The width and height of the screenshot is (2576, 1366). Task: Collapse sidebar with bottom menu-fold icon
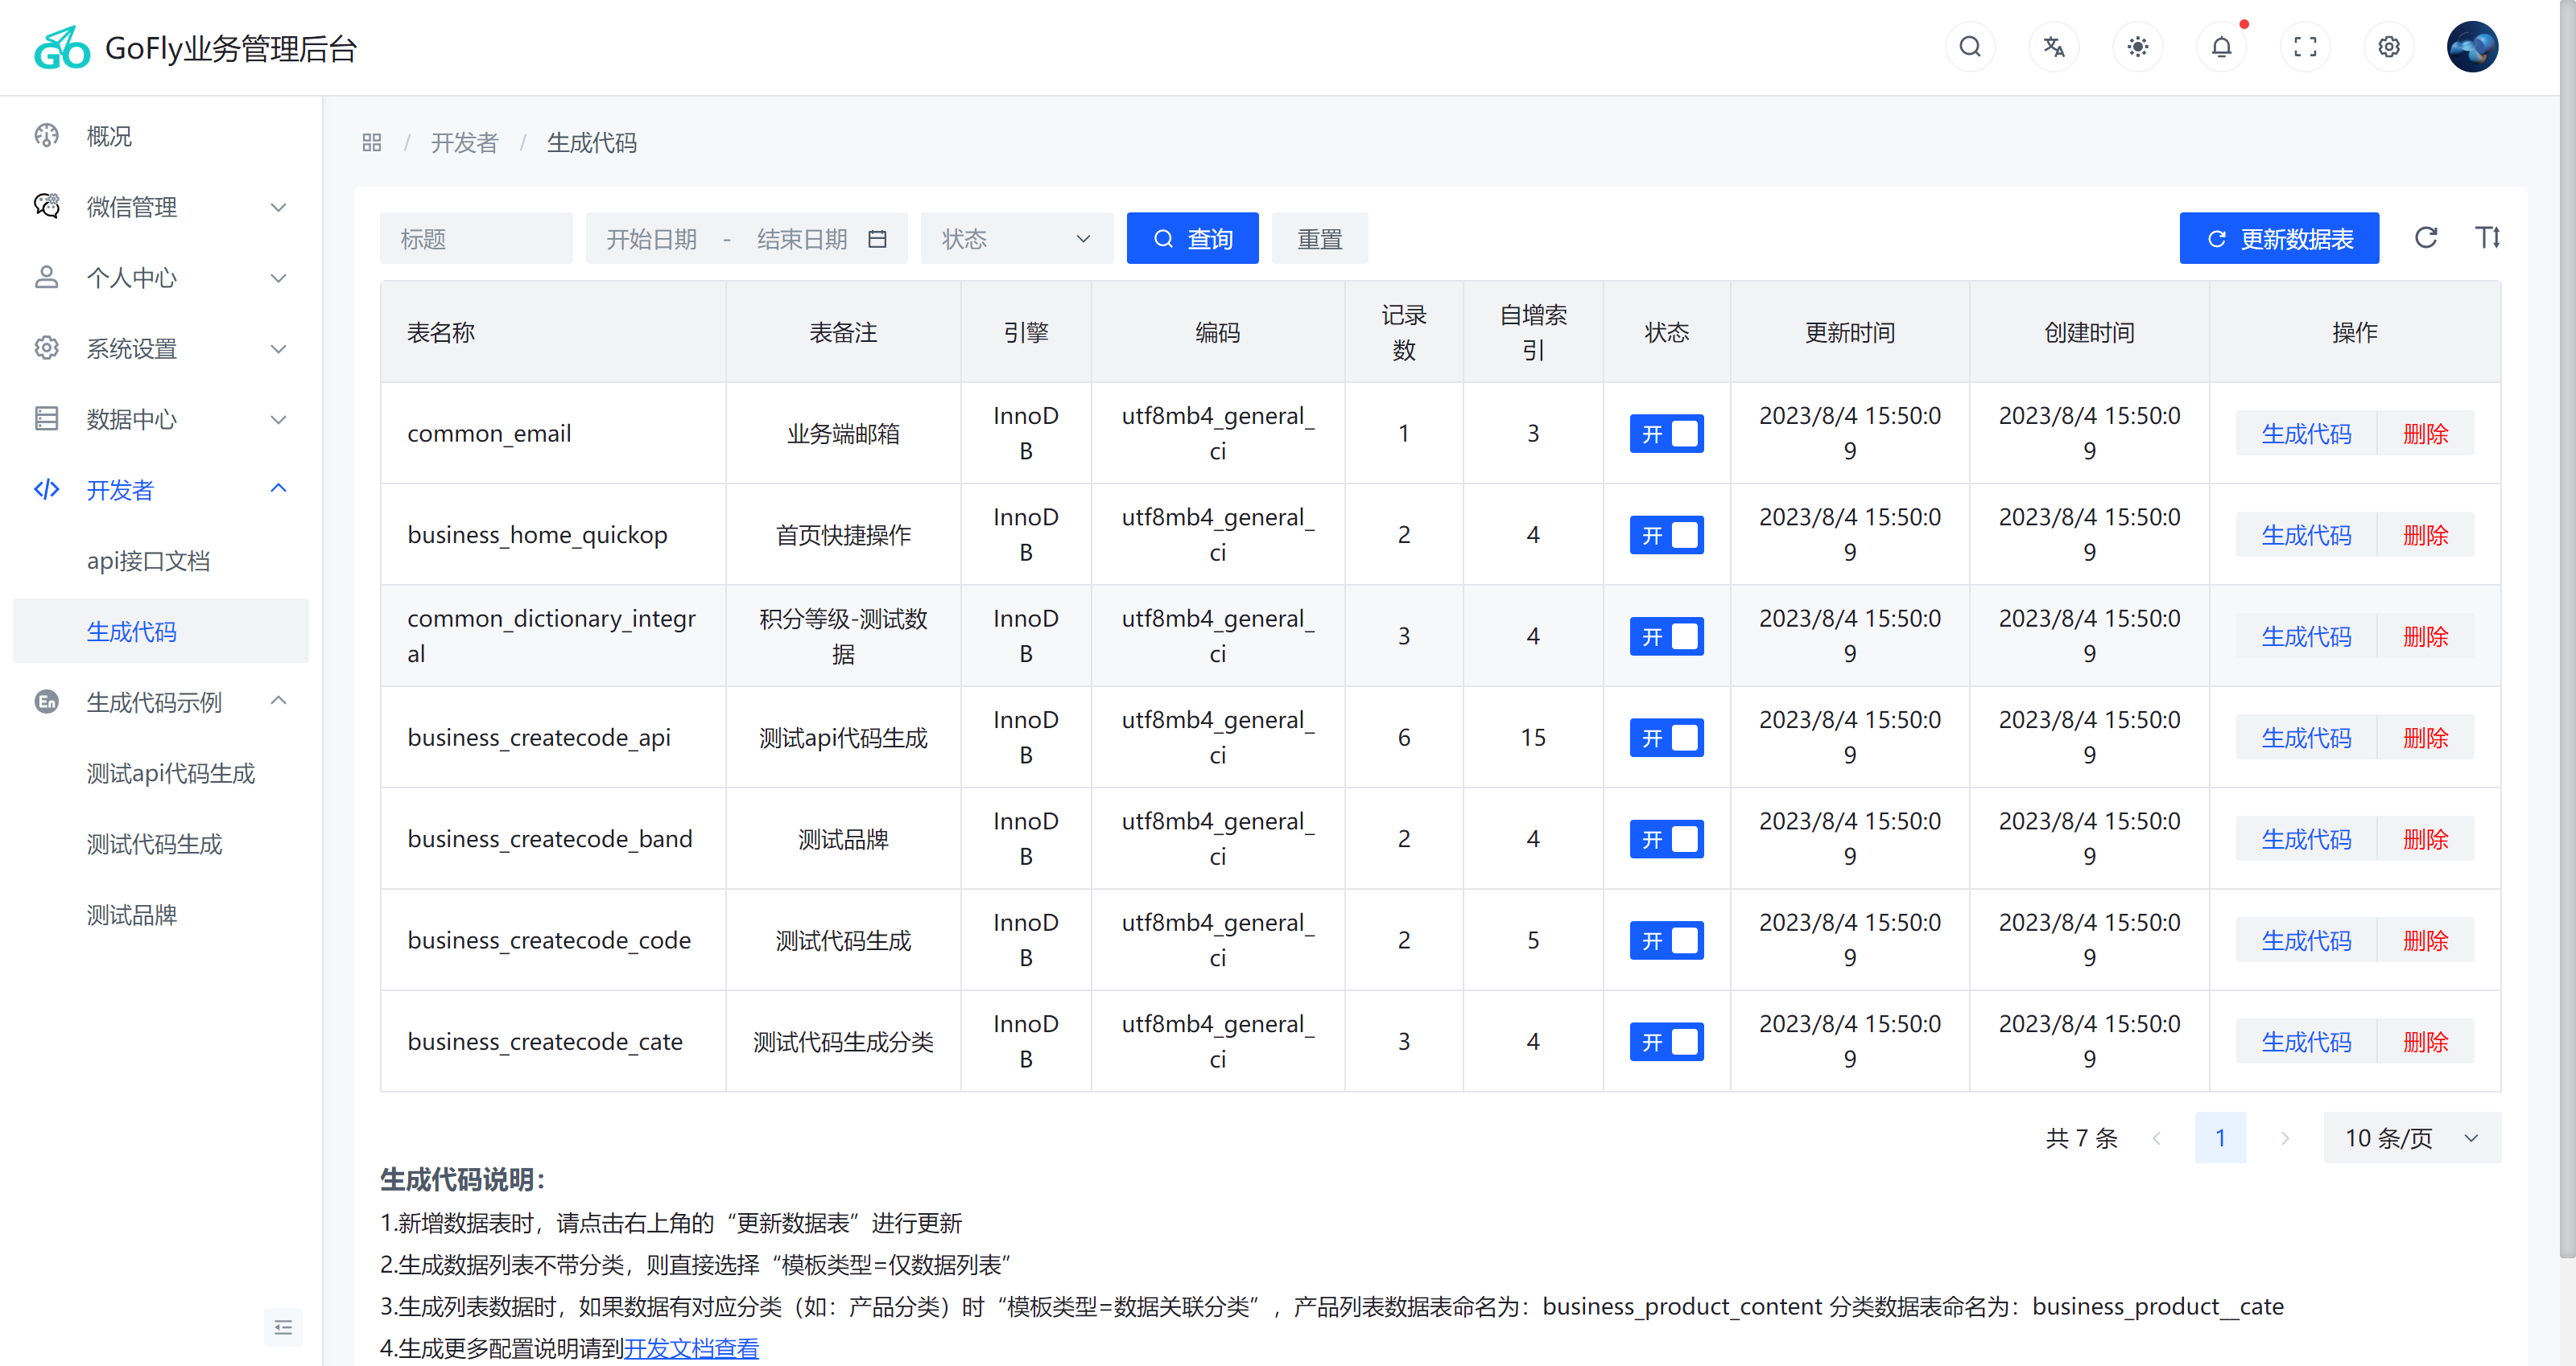click(x=283, y=1327)
